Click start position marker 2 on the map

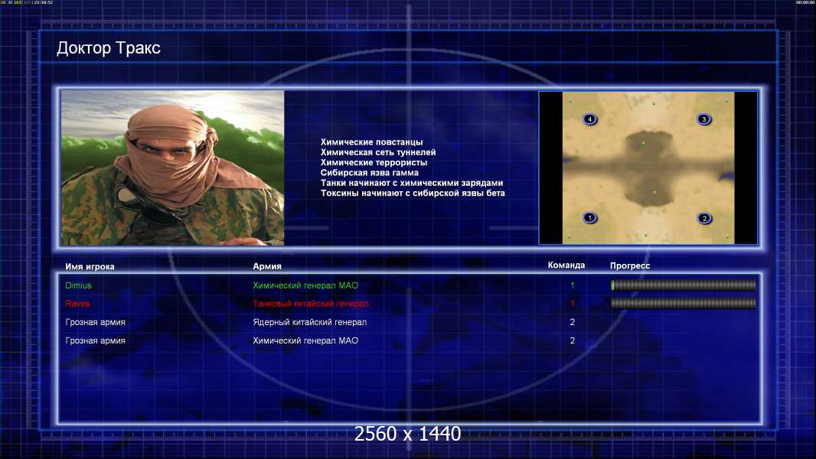coord(704,218)
